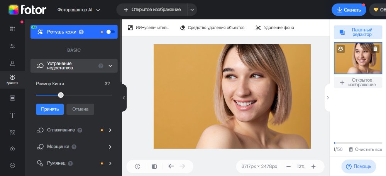Open the Пакетный редактор
Viewport: 386px width, 176px height.
pyautogui.click(x=358, y=32)
